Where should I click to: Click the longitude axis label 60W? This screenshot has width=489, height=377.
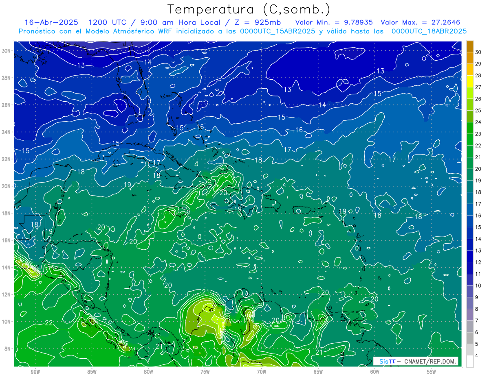click(375, 372)
